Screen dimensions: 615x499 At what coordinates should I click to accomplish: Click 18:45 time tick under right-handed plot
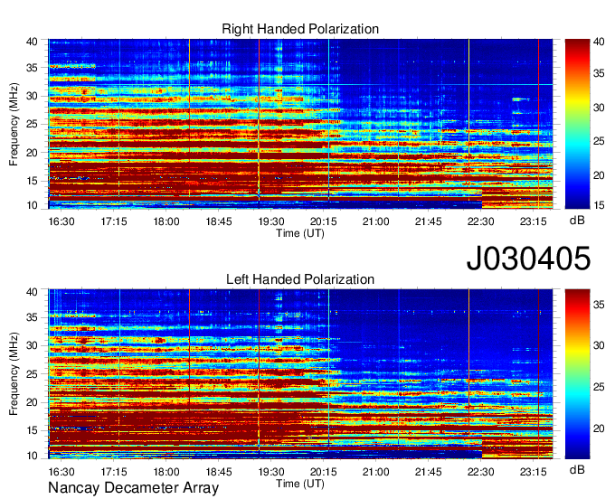click(x=219, y=221)
